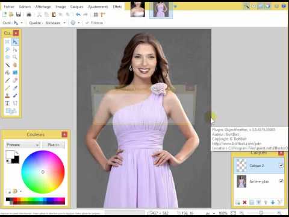Open the Effets menu
This screenshot has width=289, height=217.
[x=117, y=7]
